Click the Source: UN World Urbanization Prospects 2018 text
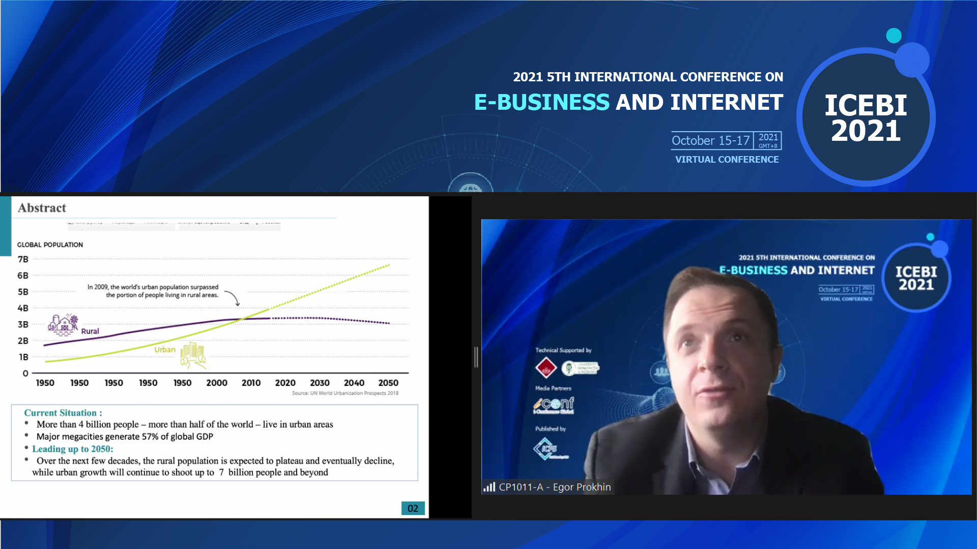977x549 pixels. coord(345,393)
